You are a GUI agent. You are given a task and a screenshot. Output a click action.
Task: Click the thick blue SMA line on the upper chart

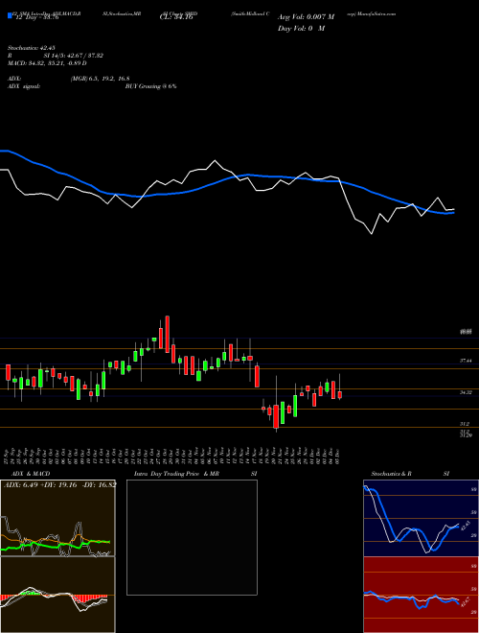(226, 179)
